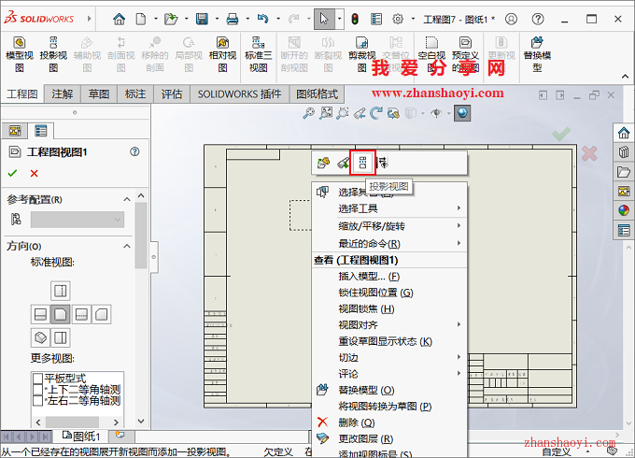Save the drawing with the Save icon

click(x=202, y=19)
